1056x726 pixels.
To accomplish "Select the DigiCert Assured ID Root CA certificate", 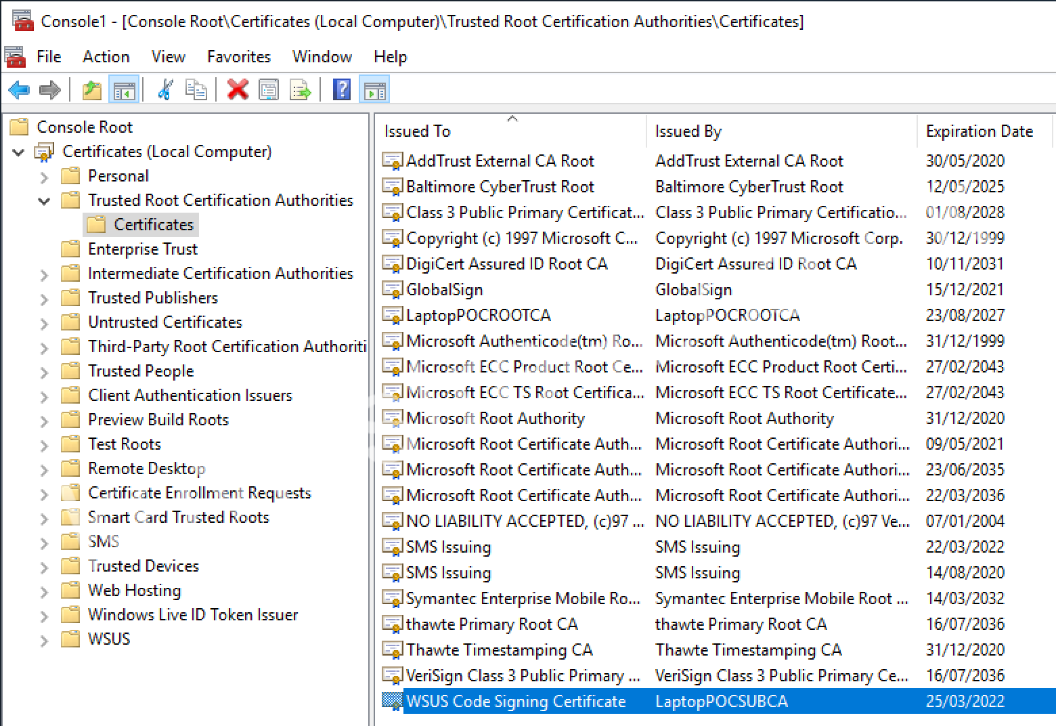I will 506,264.
